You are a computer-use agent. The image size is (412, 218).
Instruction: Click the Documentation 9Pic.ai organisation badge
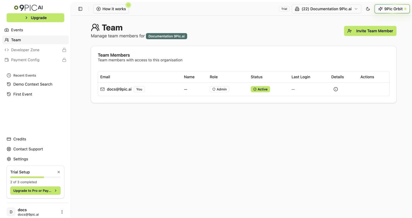[x=166, y=36]
